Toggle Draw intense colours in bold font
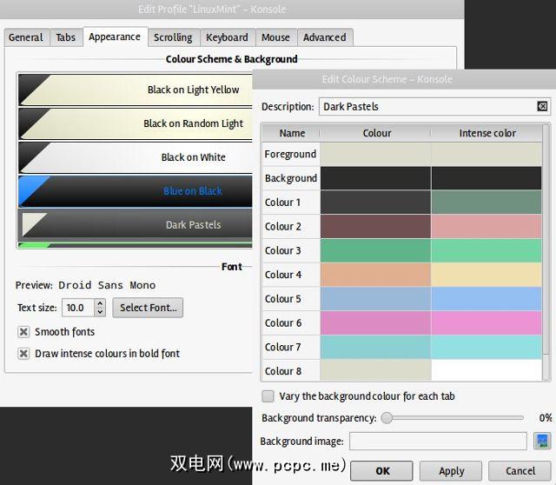 click(x=23, y=354)
